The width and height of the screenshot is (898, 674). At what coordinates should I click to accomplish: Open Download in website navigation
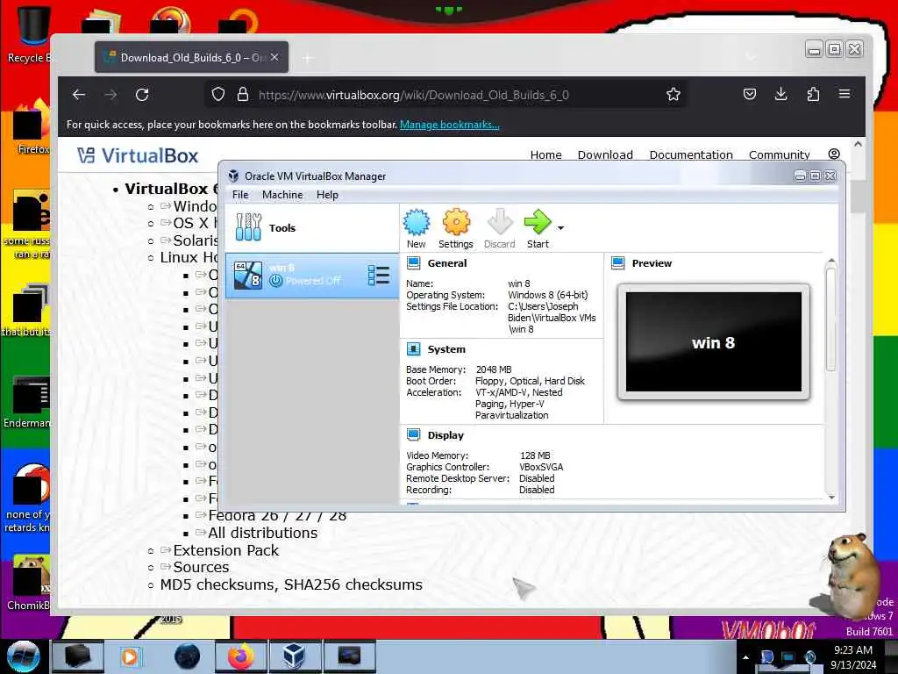point(605,154)
